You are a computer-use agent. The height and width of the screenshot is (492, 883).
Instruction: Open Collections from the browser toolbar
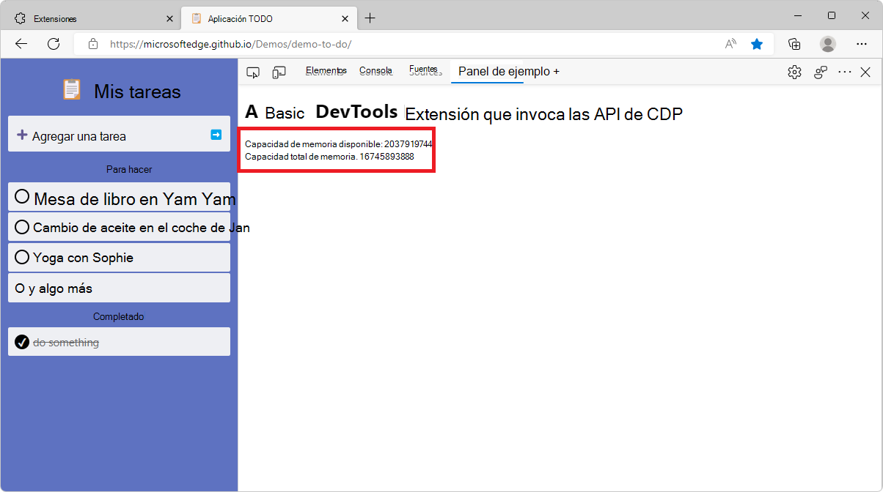point(794,44)
